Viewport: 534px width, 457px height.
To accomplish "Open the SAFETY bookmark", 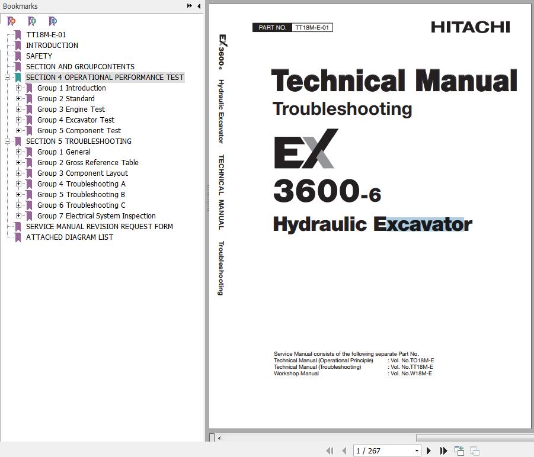I will (39, 56).
